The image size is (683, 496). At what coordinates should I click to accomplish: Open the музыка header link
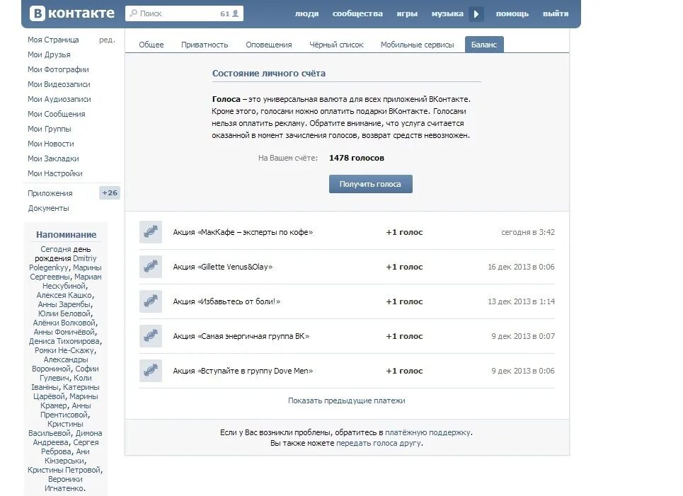[447, 13]
